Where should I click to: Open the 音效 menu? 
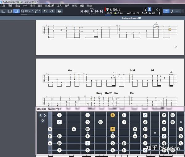click(x=40, y=6)
